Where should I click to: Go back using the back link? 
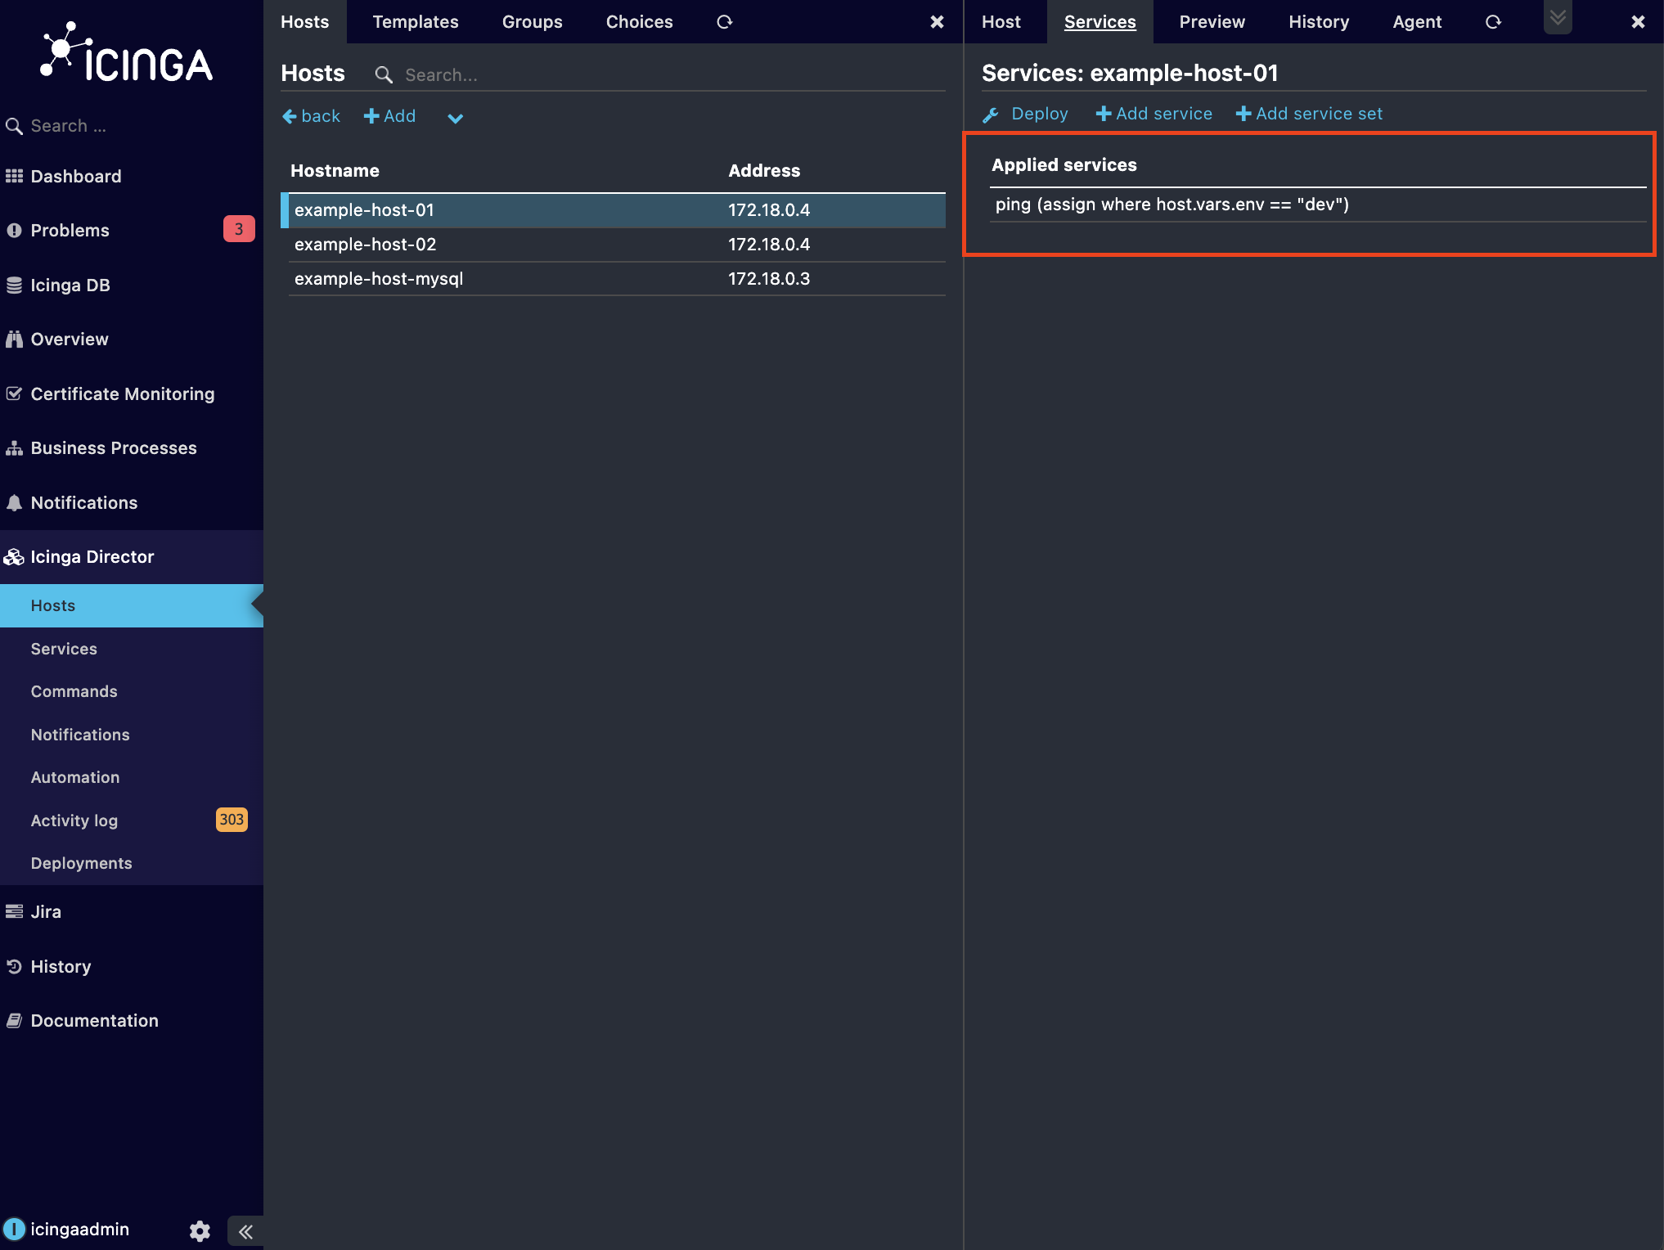pos(312,116)
